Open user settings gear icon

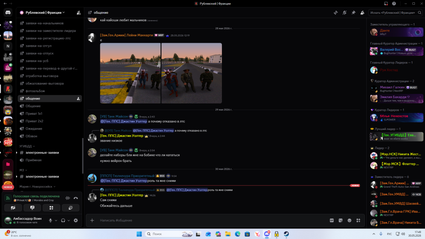[76, 220]
